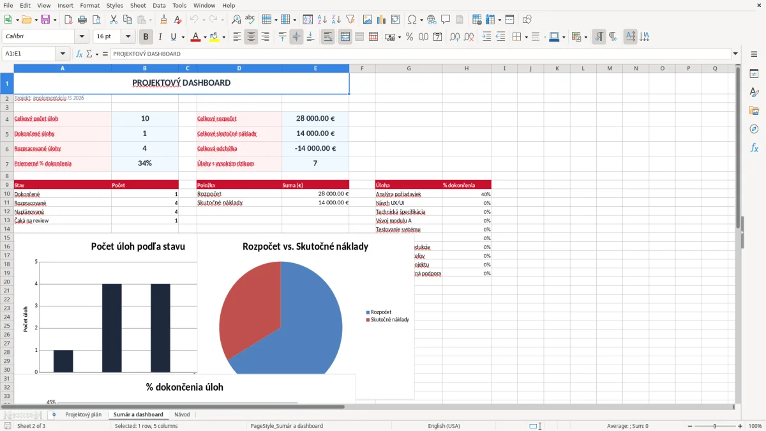Run the Spelling check icon
The width and height of the screenshot is (766, 431).
click(250, 20)
